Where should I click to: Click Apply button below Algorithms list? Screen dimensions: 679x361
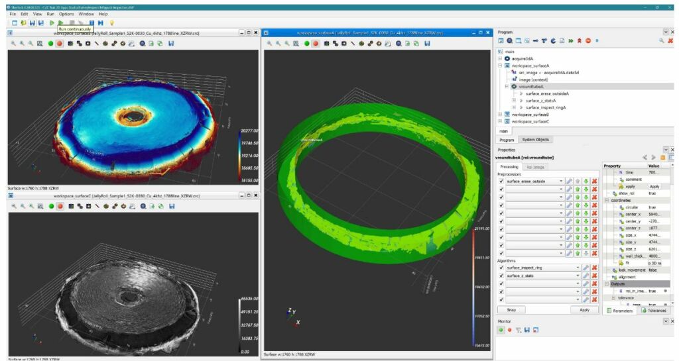584,309
